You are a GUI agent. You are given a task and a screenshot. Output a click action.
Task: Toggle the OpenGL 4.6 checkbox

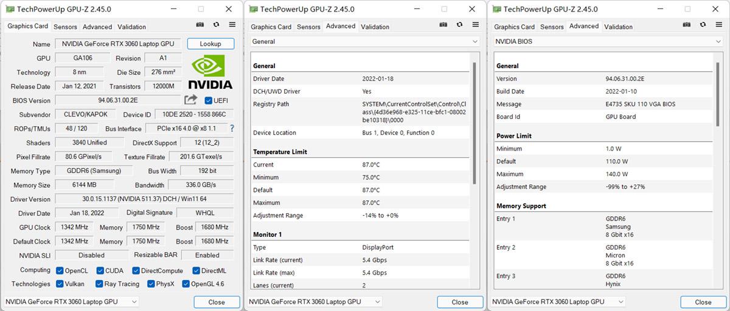186,284
